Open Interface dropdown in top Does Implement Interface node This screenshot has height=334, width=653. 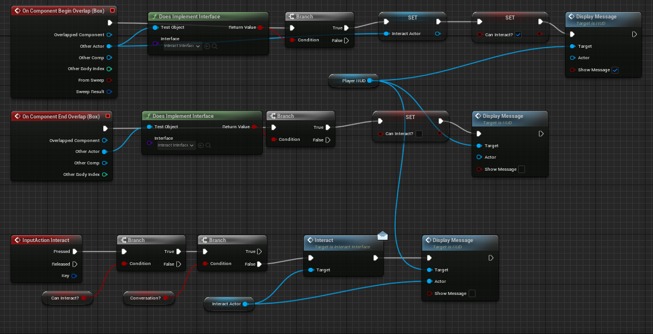point(182,46)
